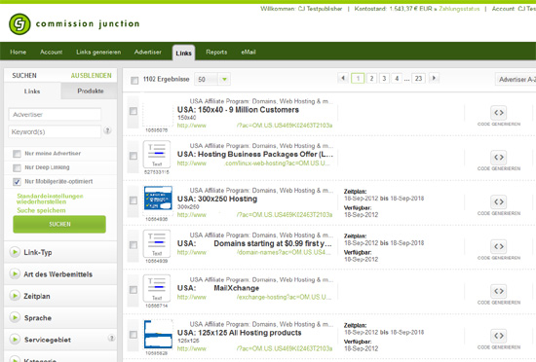Generate code for the 150x40 link

(x=499, y=113)
